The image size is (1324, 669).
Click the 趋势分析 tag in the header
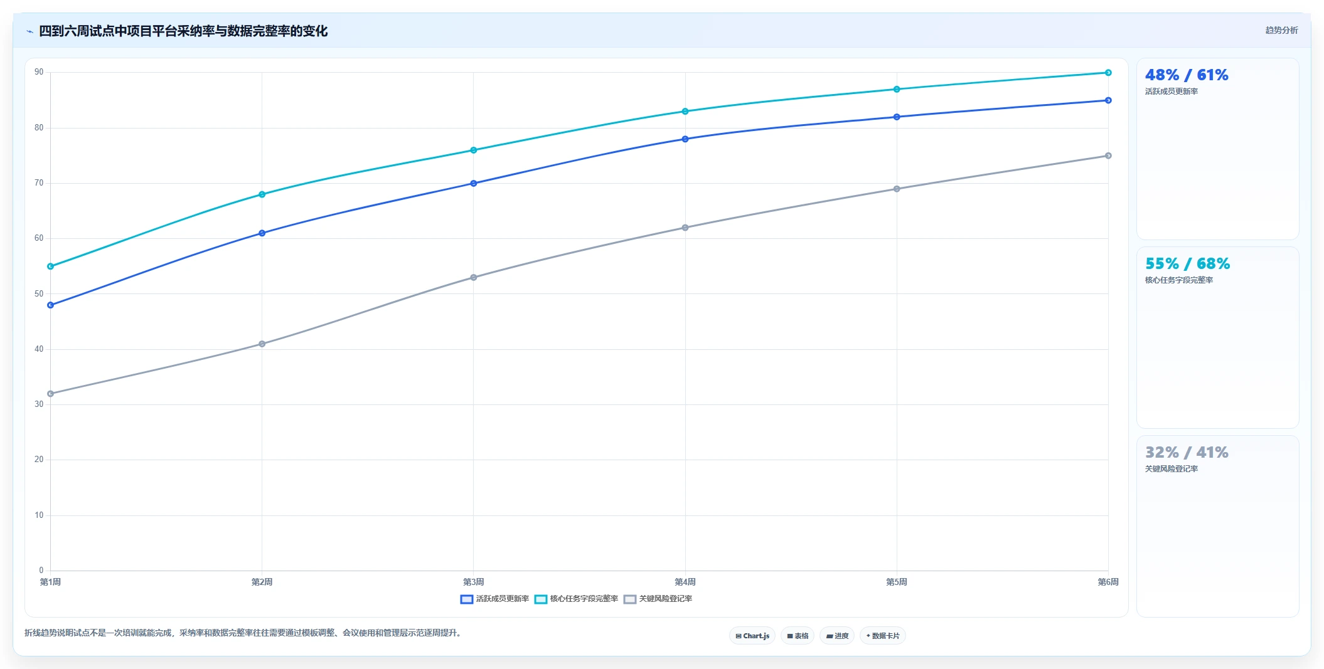click(1281, 30)
